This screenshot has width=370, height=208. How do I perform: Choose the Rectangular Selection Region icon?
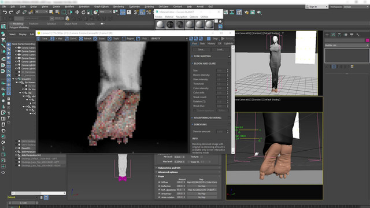(x=64, y=12)
